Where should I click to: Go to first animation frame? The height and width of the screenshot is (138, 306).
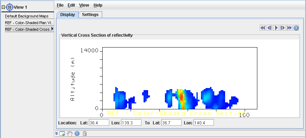point(263,28)
